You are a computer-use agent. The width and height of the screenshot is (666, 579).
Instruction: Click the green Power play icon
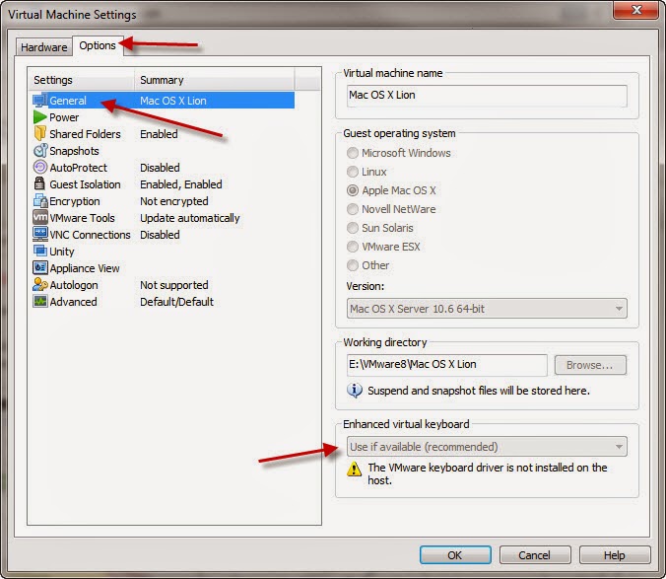tap(40, 117)
